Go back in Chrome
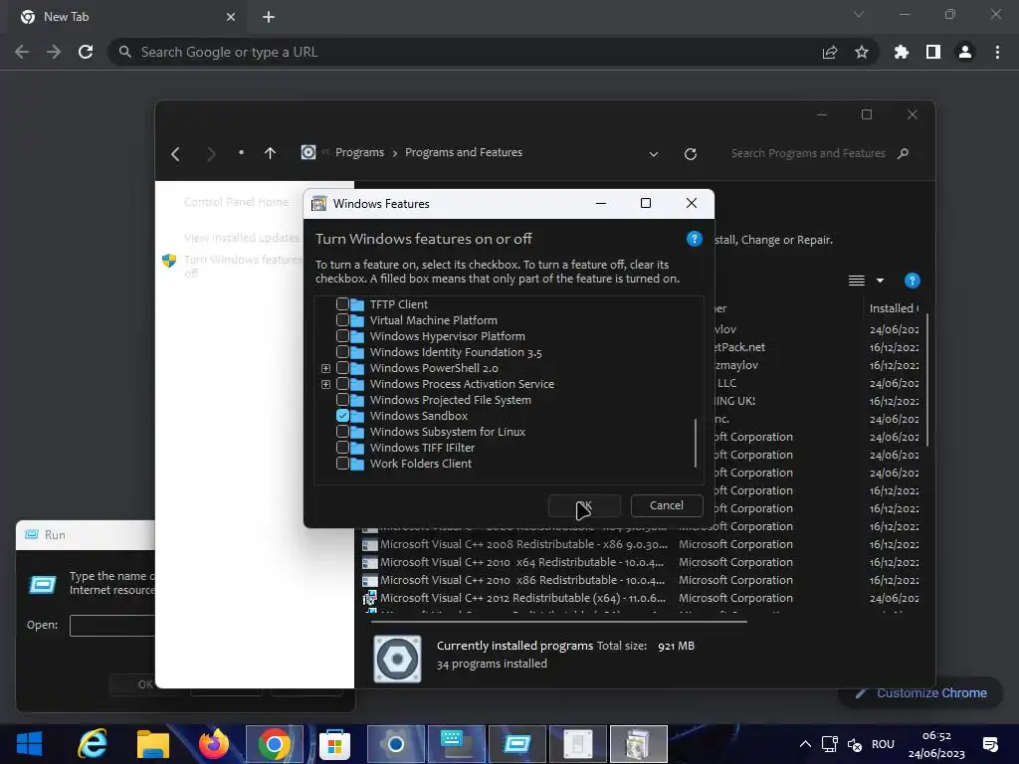Screen dimensions: 1019x764 tap(22, 52)
